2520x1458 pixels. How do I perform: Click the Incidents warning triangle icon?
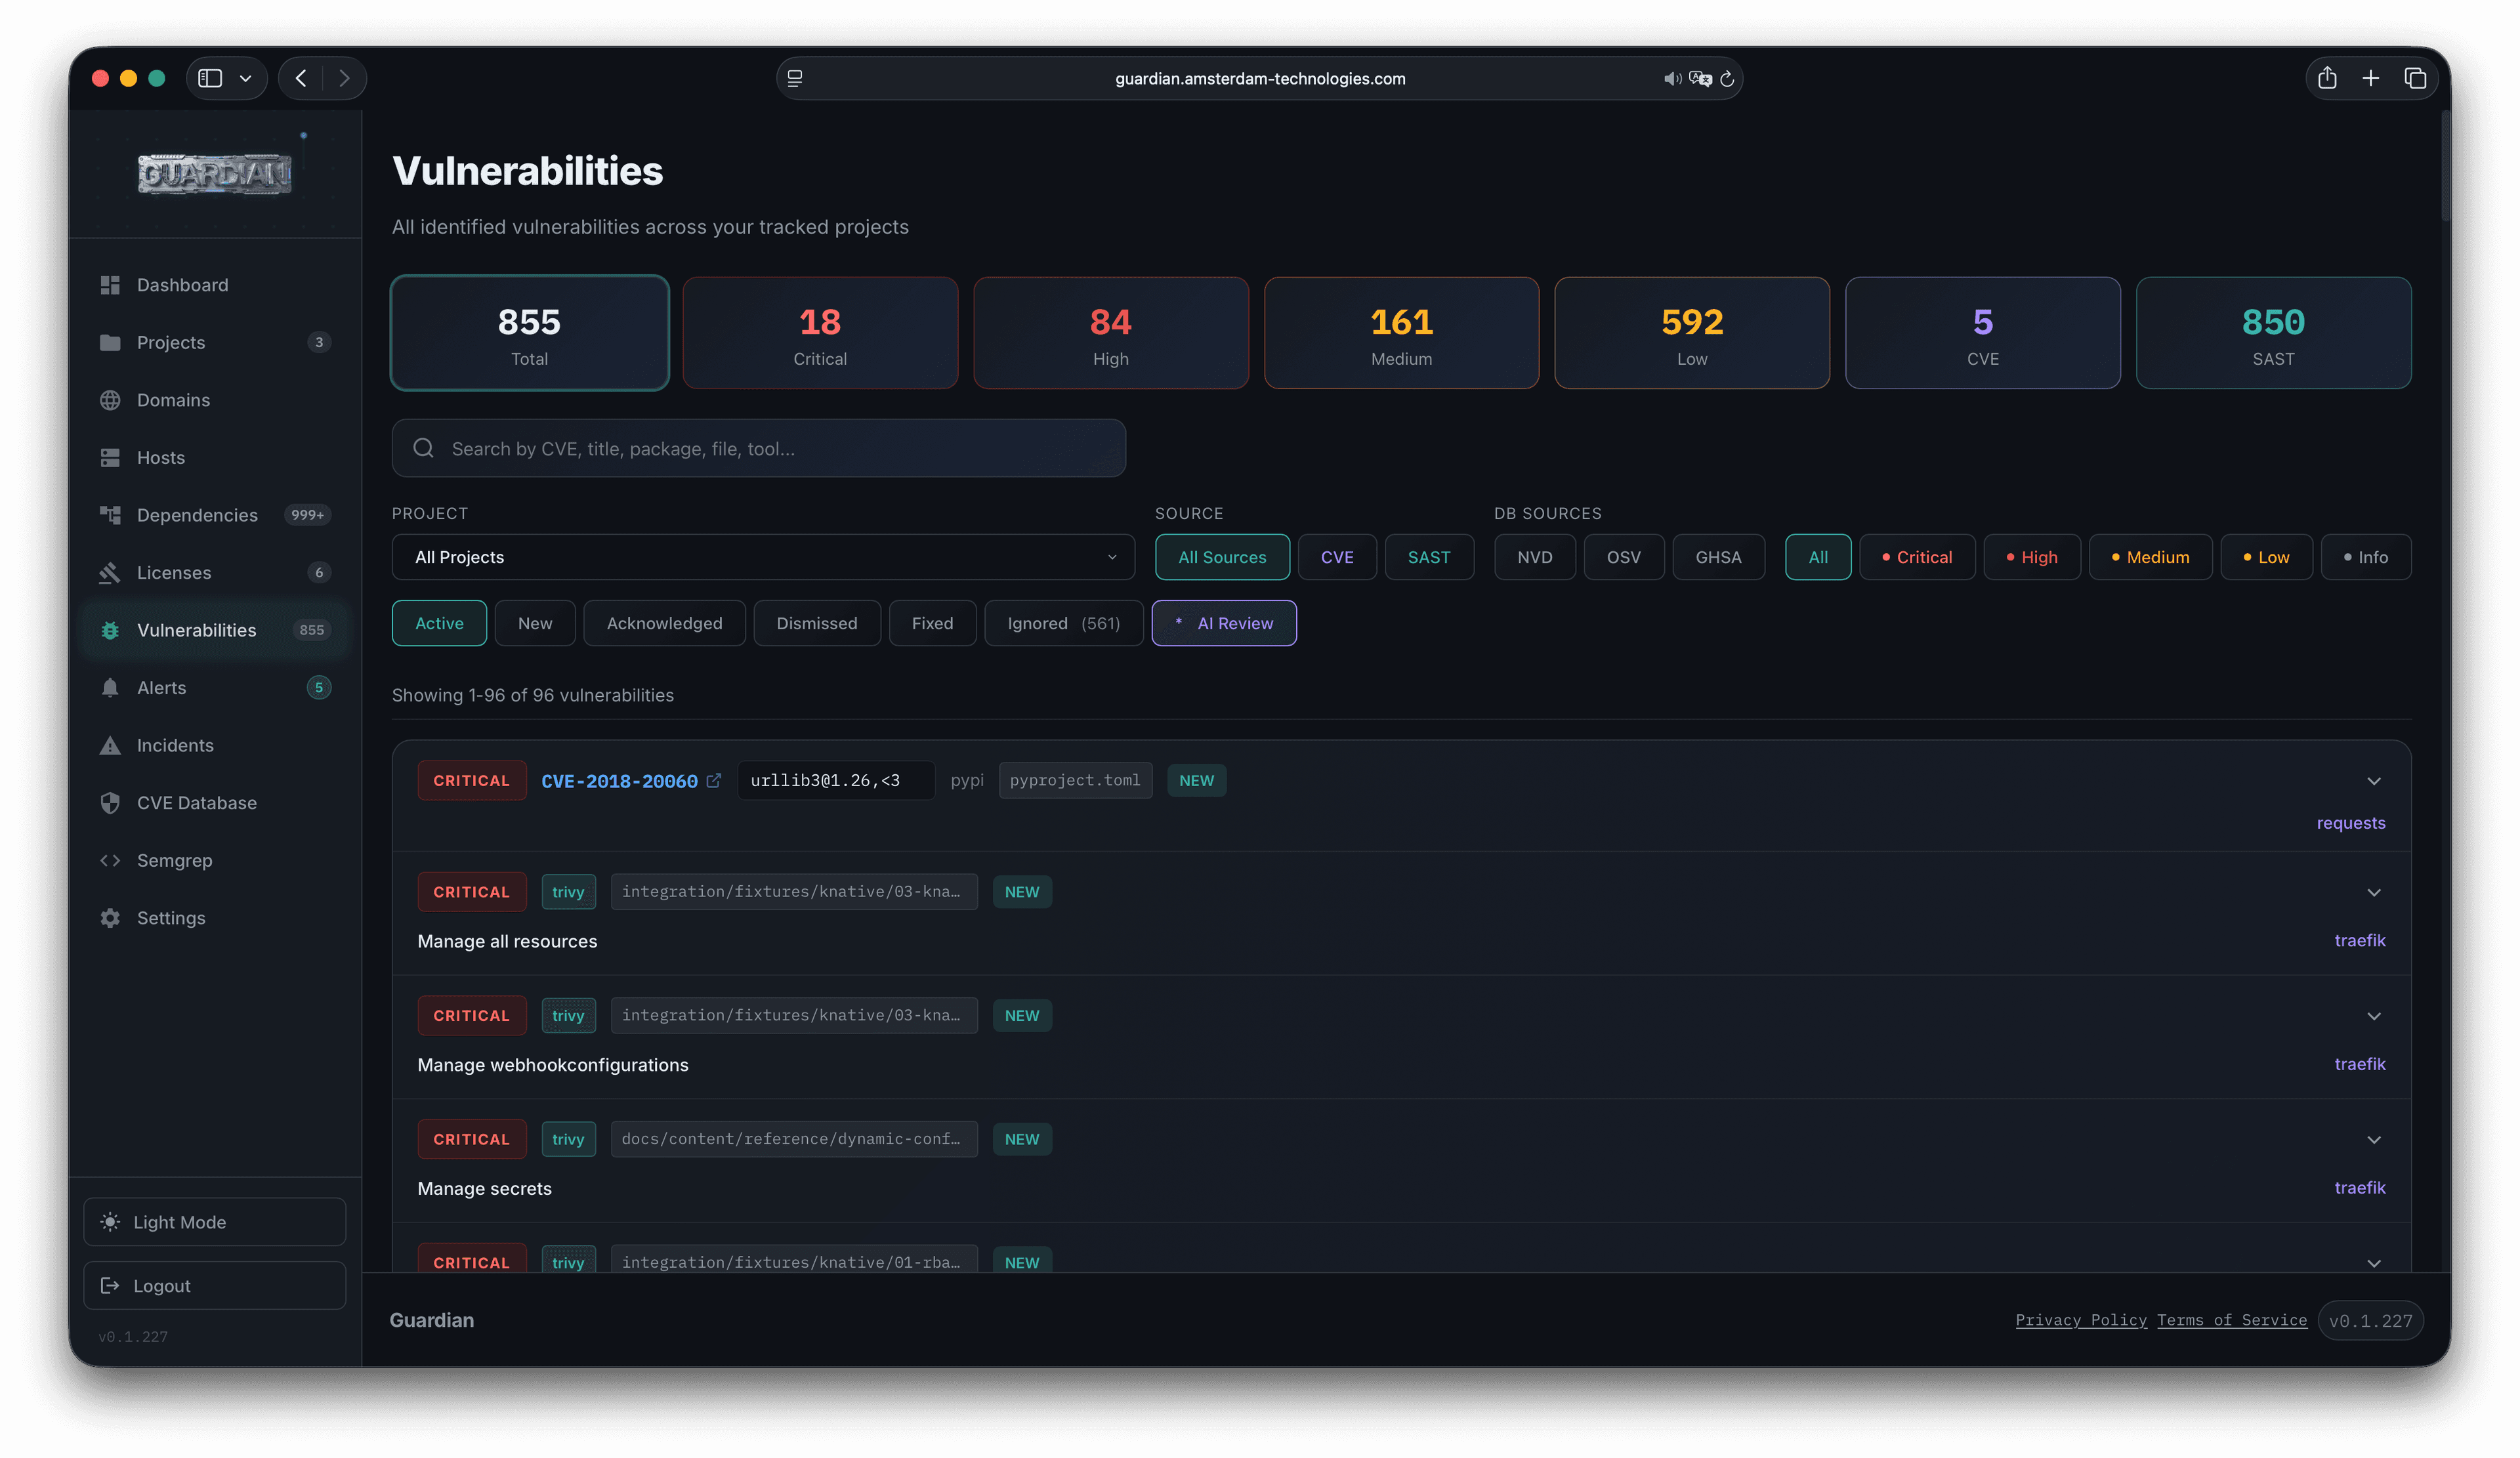pos(110,745)
